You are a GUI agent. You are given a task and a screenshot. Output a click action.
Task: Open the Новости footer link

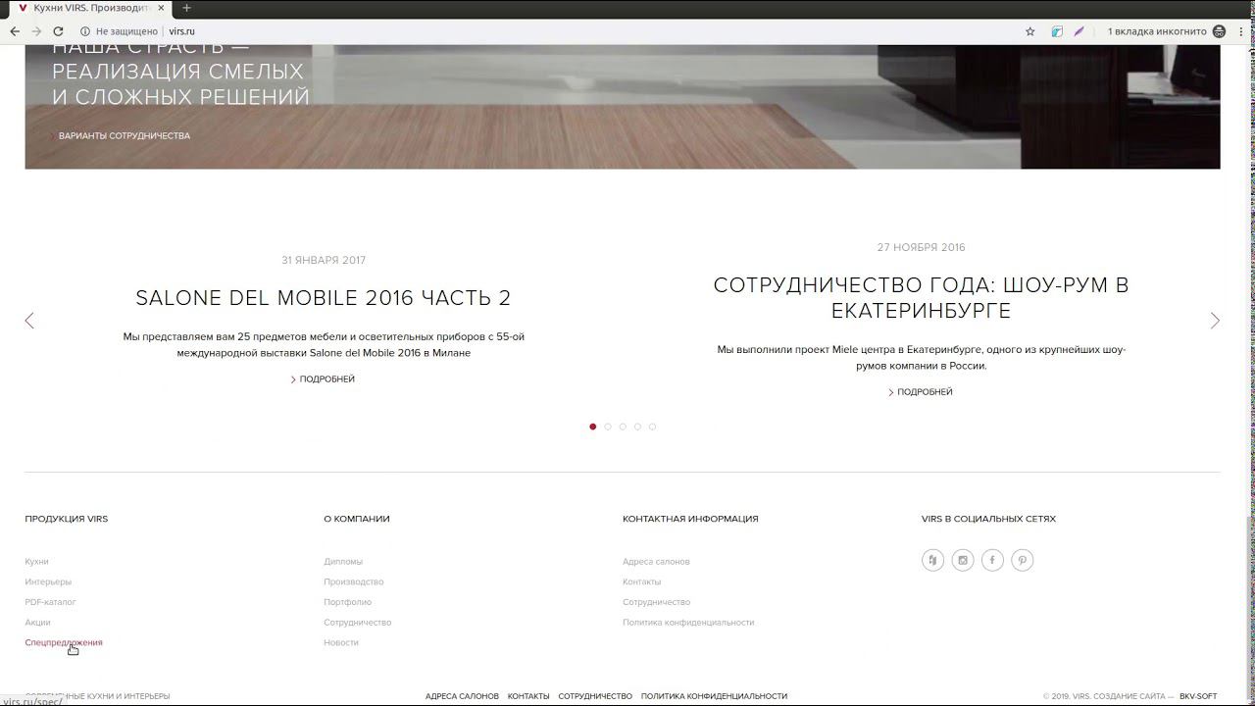pyautogui.click(x=341, y=642)
